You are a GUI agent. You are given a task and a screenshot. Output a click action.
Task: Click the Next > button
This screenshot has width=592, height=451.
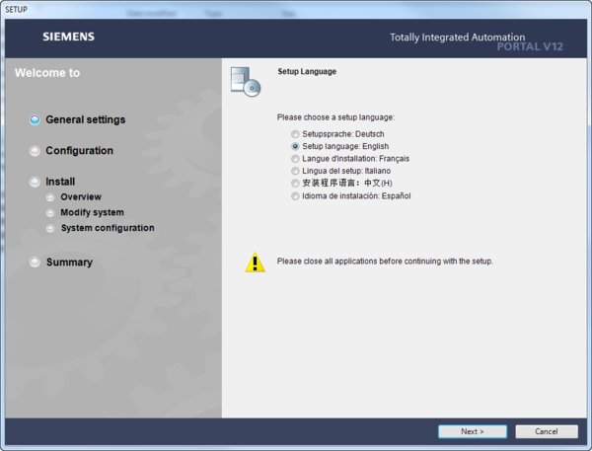473,431
